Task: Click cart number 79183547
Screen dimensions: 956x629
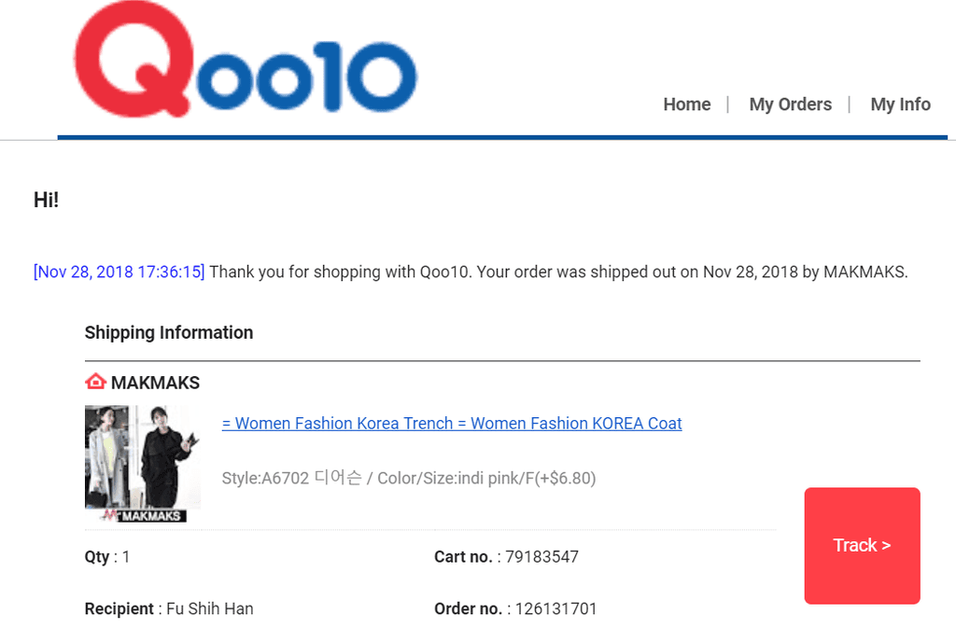Action: point(541,557)
